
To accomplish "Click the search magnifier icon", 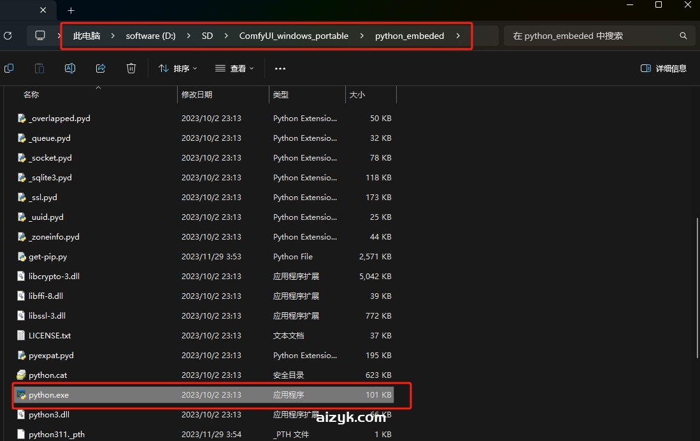I will coord(683,36).
